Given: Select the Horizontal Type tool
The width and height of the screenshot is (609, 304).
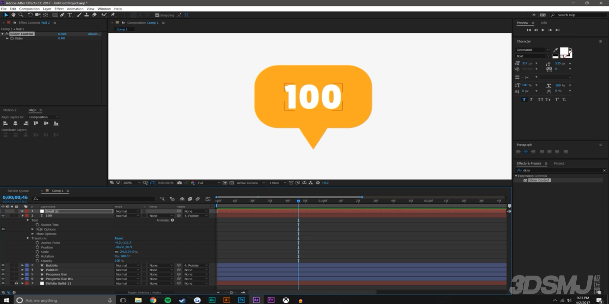Looking at the screenshot, I should pos(70,15).
